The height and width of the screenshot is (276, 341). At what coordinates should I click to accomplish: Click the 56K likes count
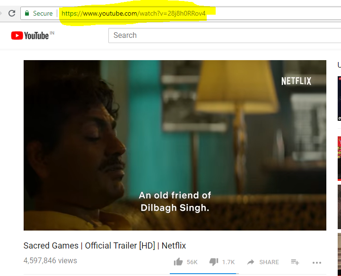[x=192, y=262]
